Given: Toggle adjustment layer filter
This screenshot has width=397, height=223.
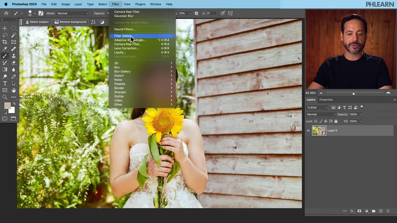Looking at the screenshot, I should (339, 108).
